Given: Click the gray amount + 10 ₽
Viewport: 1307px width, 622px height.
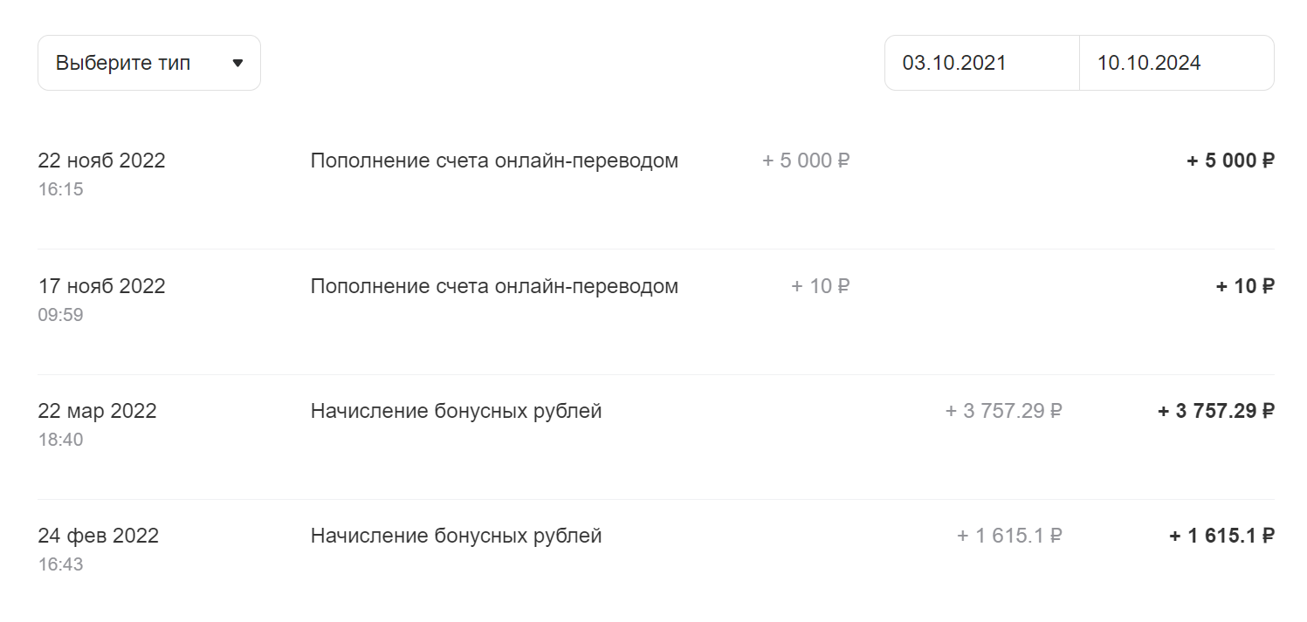Looking at the screenshot, I should [x=819, y=285].
